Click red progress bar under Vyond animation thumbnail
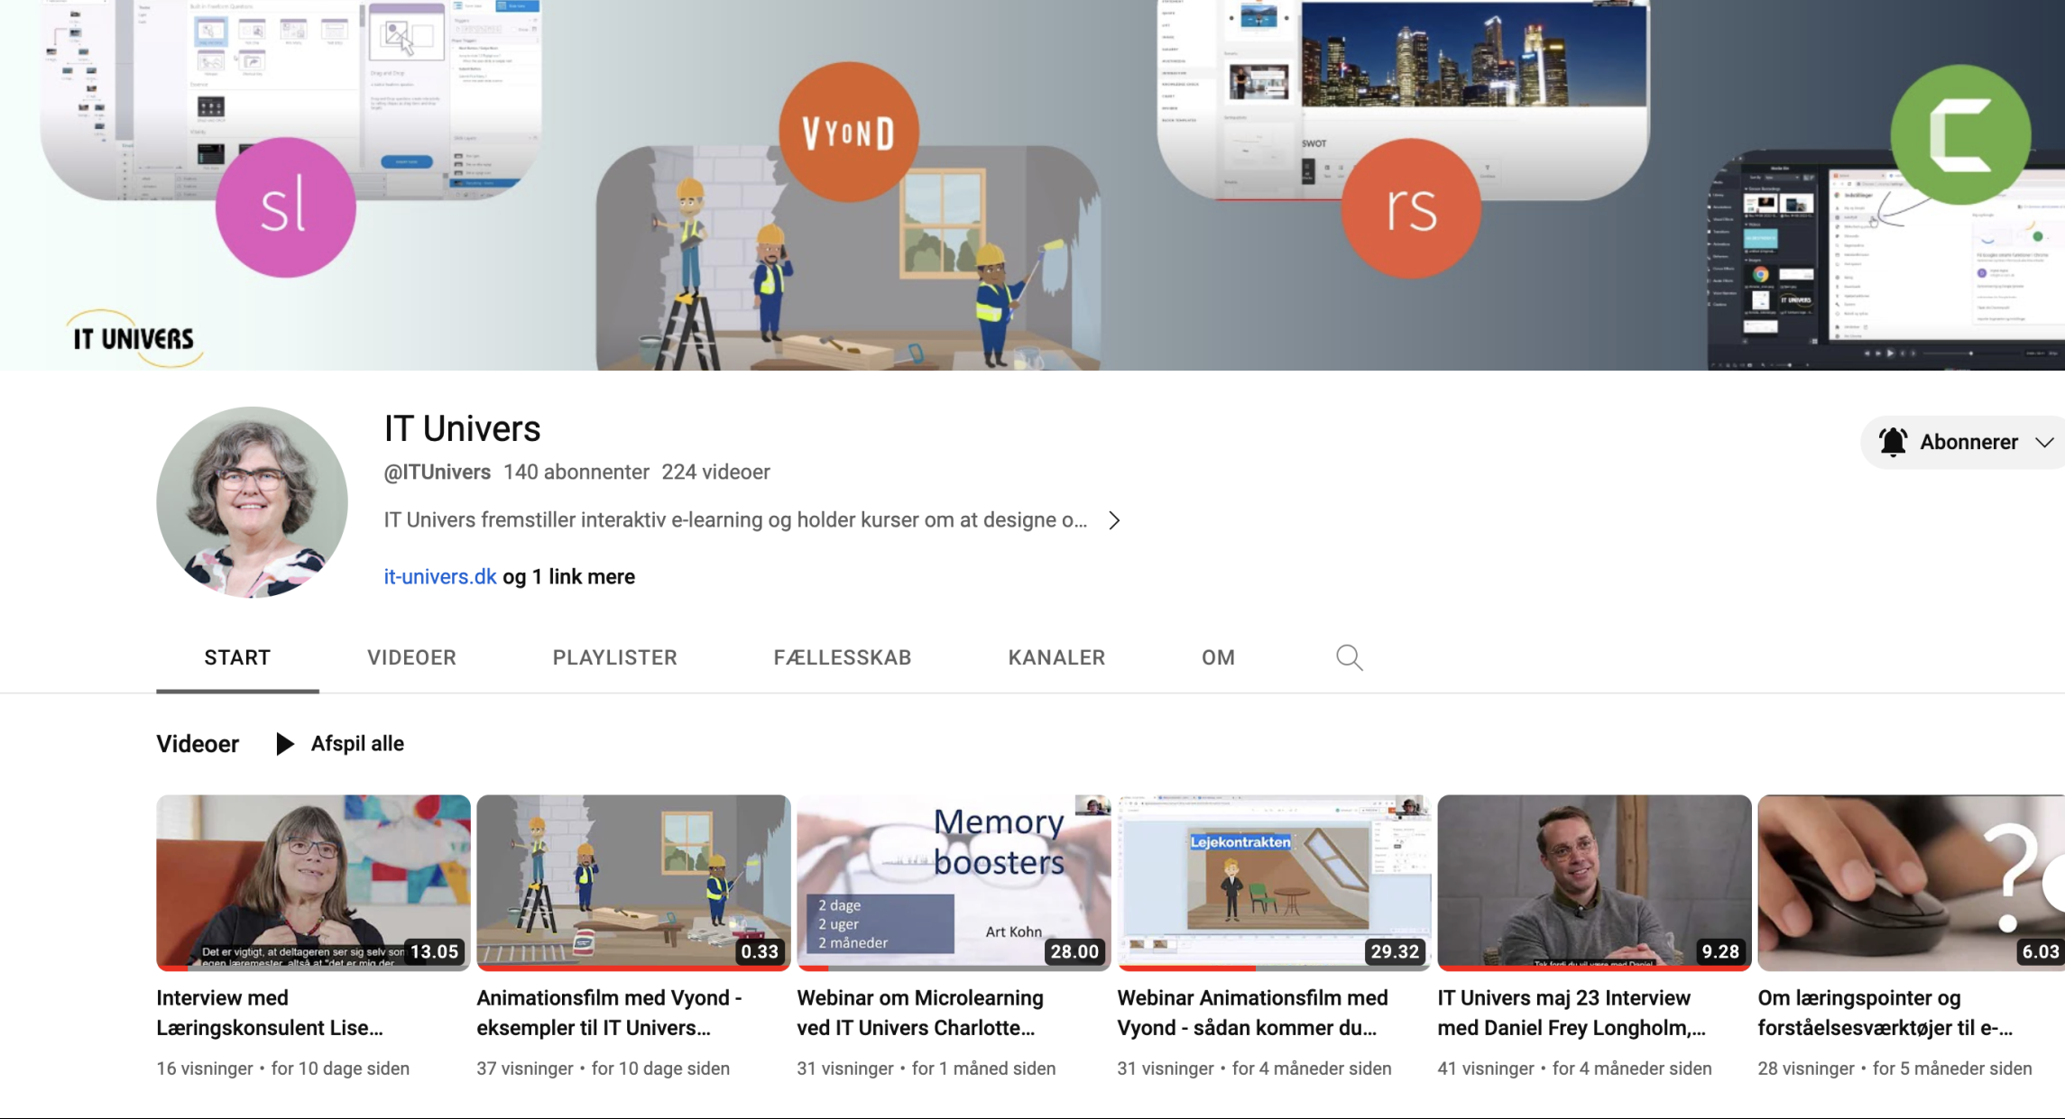2065x1119 pixels. (x=633, y=968)
